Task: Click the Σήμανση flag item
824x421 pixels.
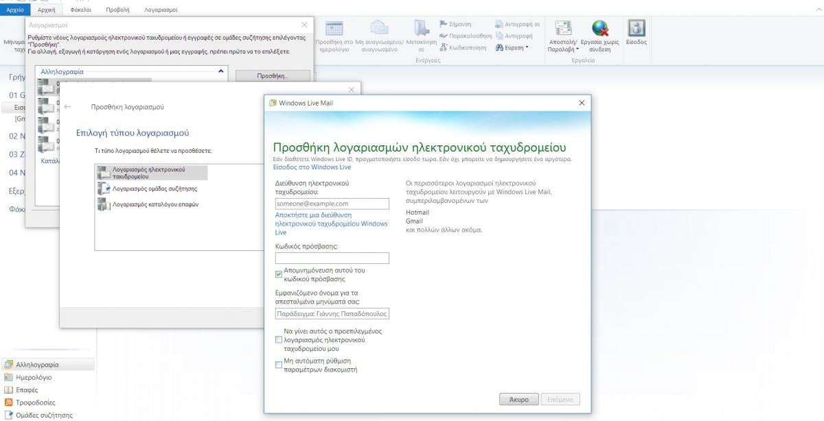Action: pyautogui.click(x=455, y=24)
